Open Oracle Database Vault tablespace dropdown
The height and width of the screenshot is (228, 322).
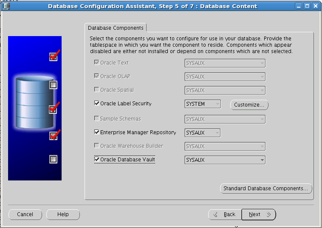tap(225, 160)
